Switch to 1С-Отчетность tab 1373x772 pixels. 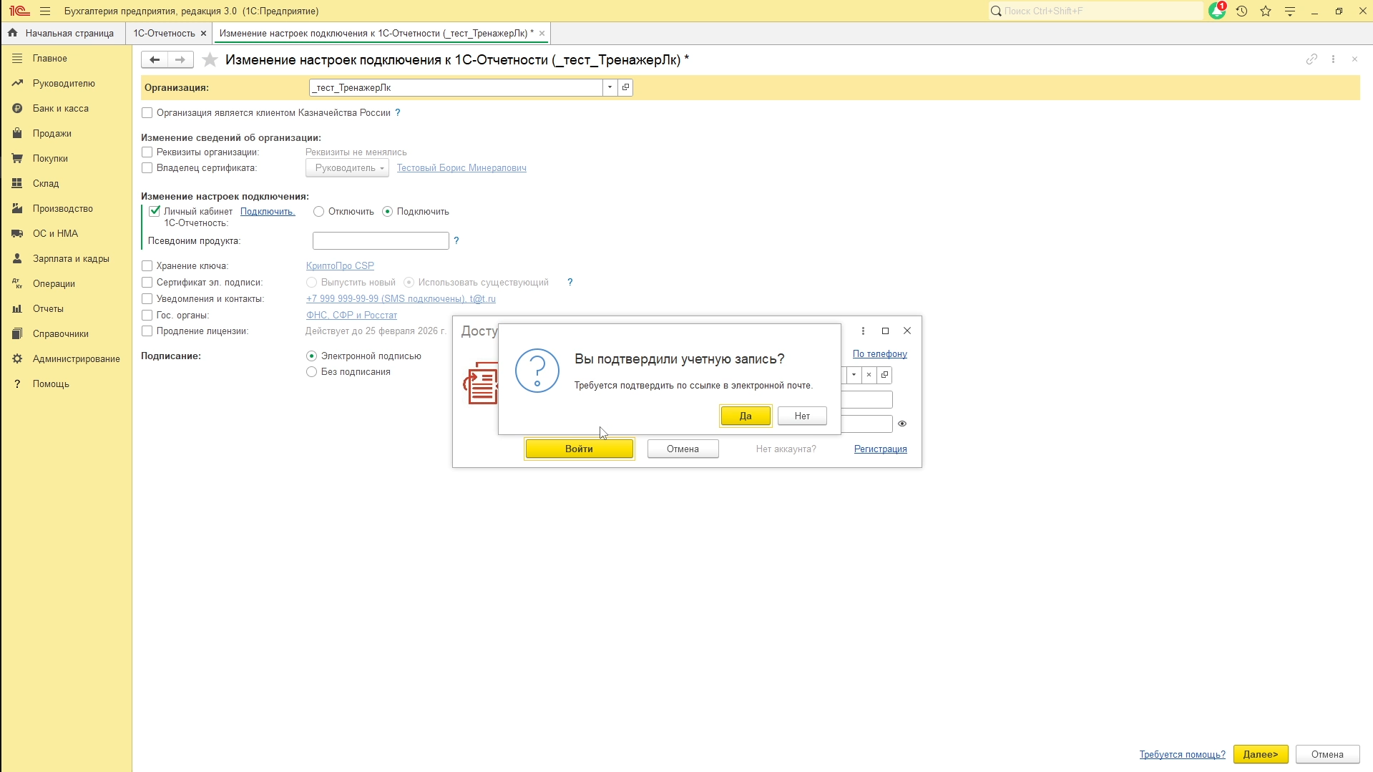coord(164,33)
